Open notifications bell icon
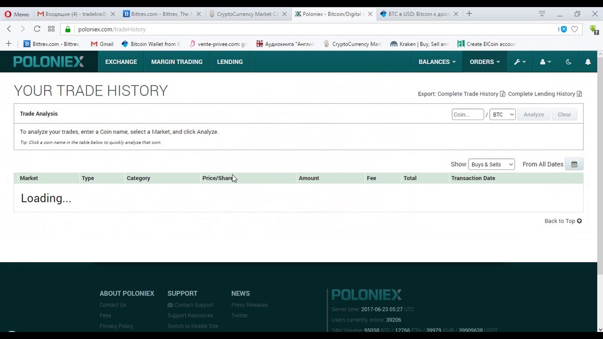 [x=588, y=62]
